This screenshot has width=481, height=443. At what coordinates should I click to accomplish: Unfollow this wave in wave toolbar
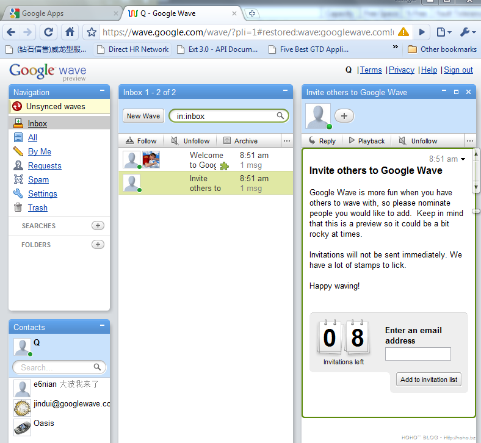(418, 141)
